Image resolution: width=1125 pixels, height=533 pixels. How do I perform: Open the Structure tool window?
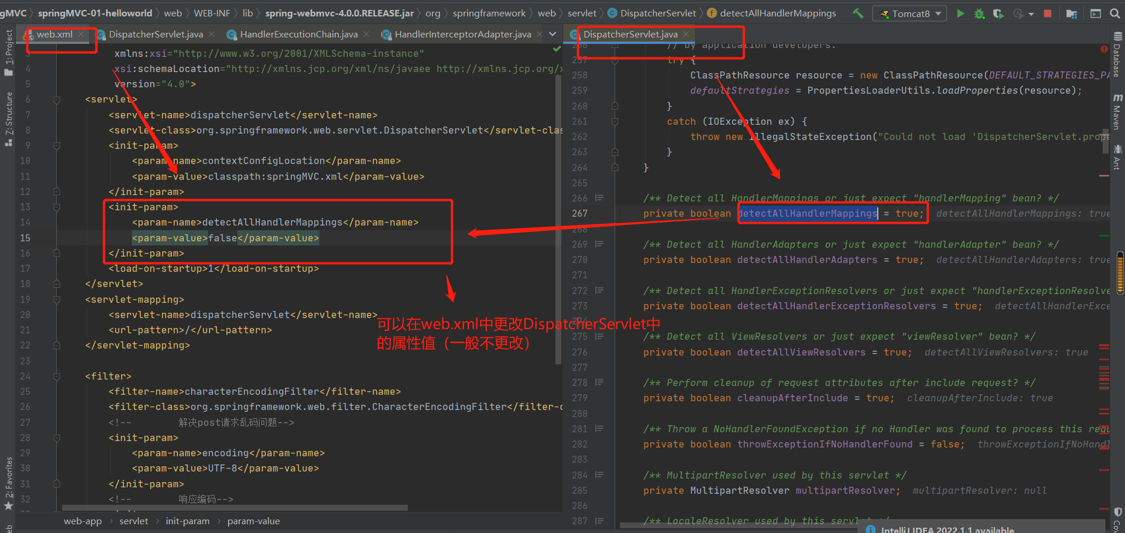(x=8, y=119)
